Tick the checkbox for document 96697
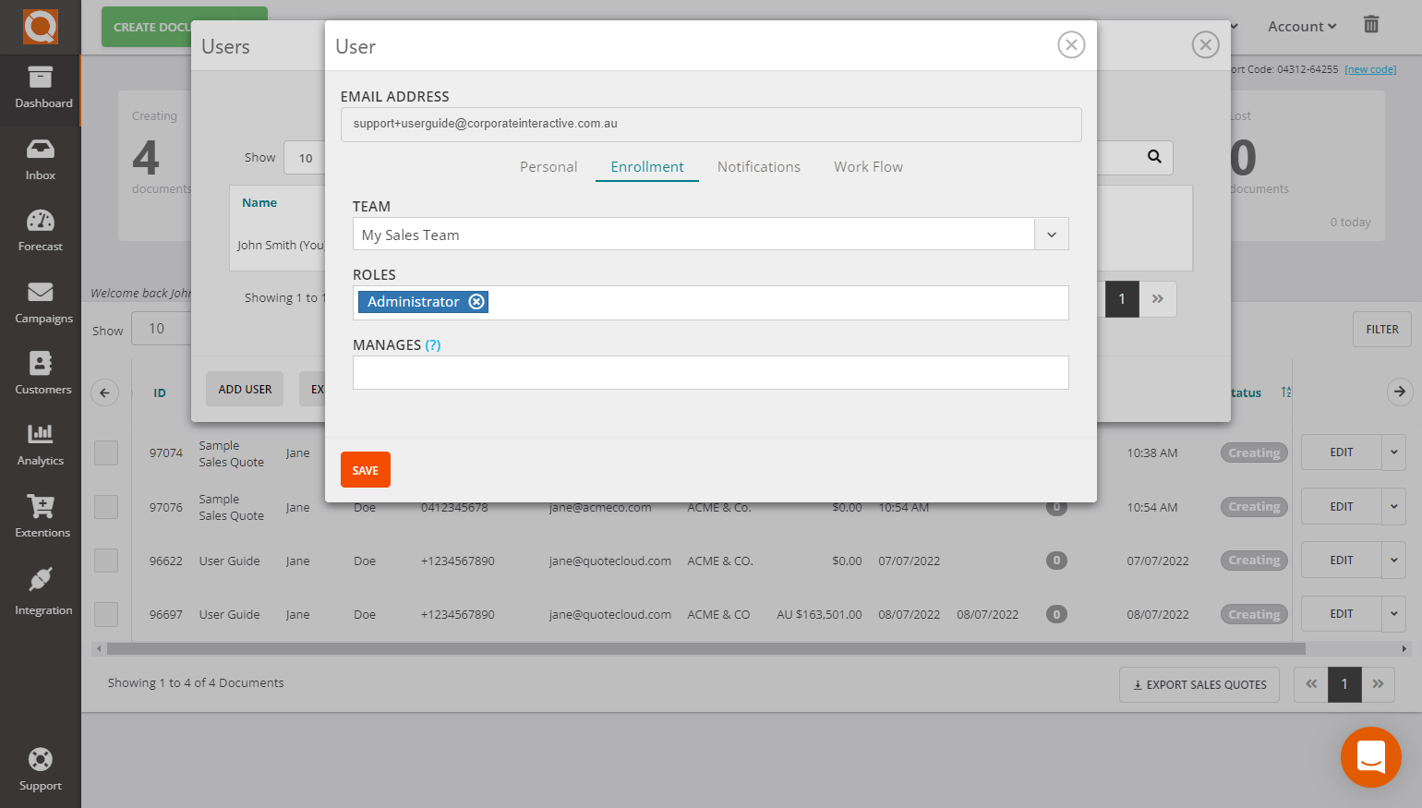Screen dimensions: 1422x808 pyautogui.click(x=106, y=614)
